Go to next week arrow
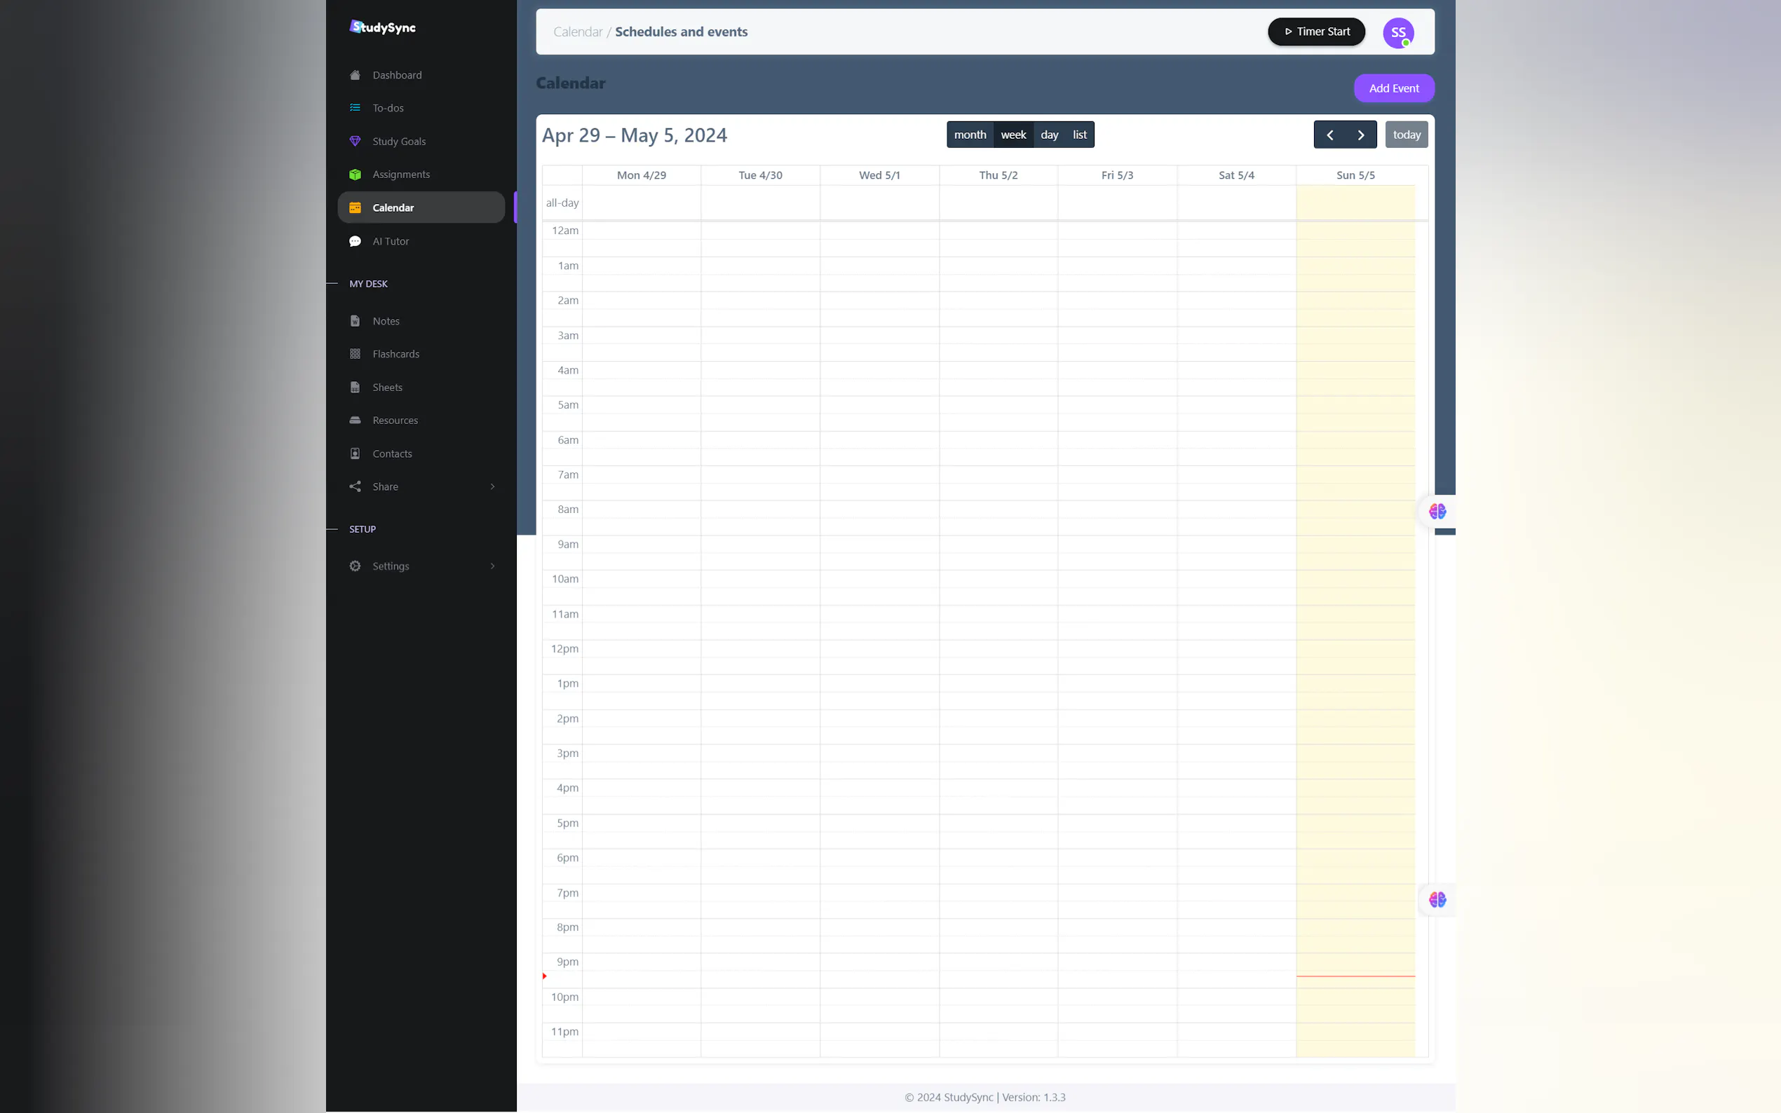The width and height of the screenshot is (1781, 1113). (1360, 135)
